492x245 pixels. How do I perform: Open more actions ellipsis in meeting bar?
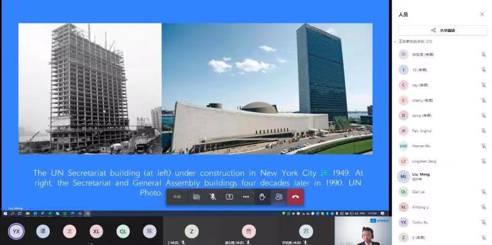(x=246, y=197)
